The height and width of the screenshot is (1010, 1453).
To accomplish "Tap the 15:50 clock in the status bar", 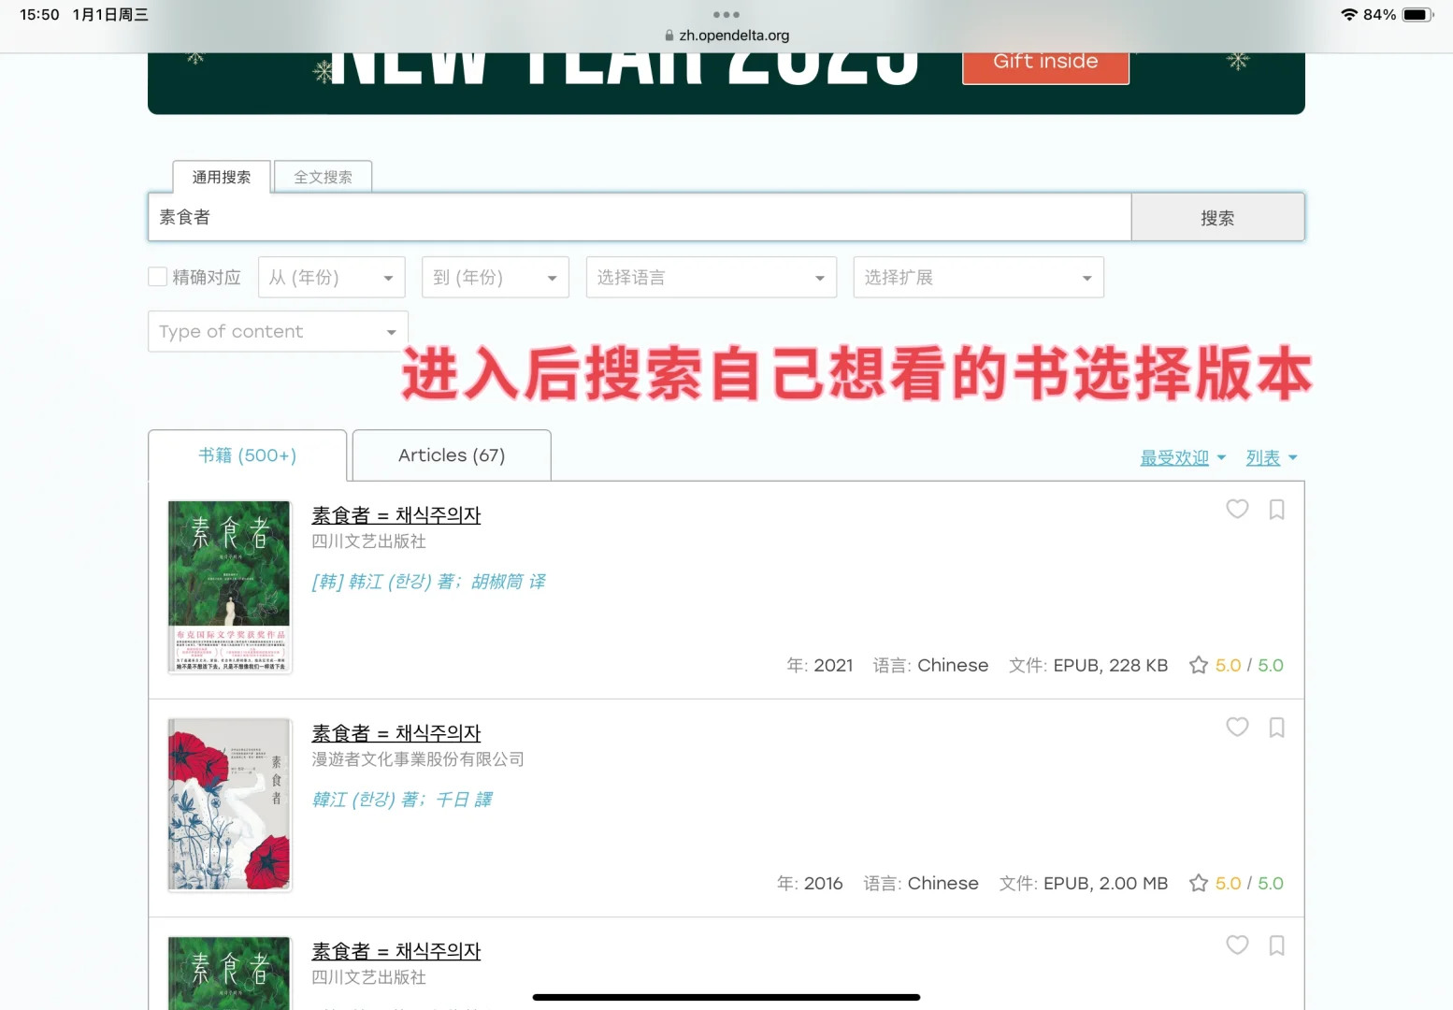I will [39, 14].
